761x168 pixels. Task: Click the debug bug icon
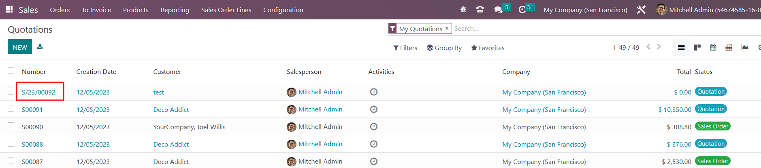pos(463,10)
